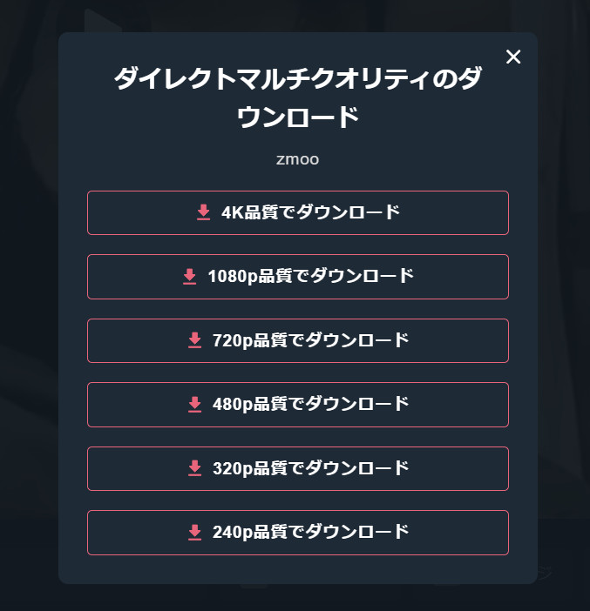This screenshot has height=611, width=590.
Task: Click the dark overlay right of the dialog
Action: pos(564,305)
